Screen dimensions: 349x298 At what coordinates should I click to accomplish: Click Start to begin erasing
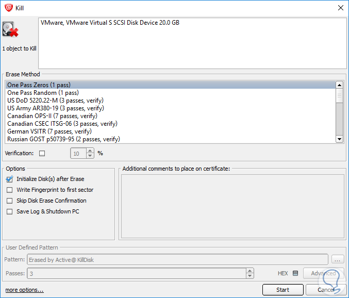[282, 290]
